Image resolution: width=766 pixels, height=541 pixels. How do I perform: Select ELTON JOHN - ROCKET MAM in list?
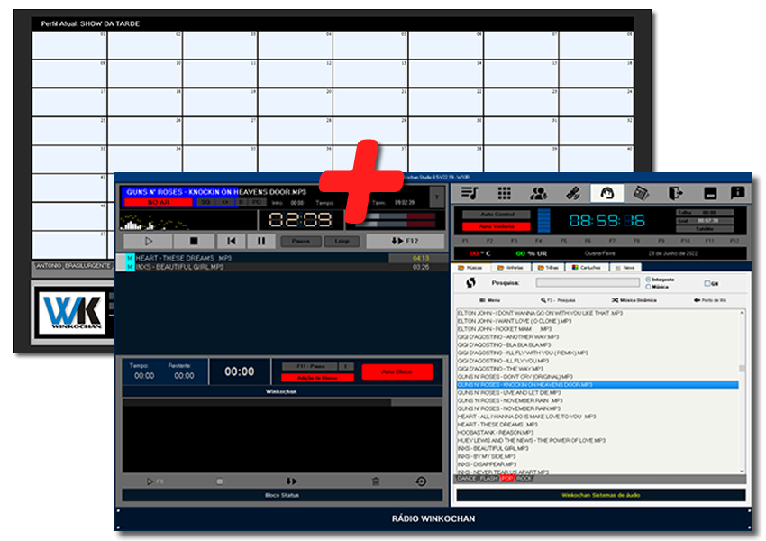pyautogui.click(x=504, y=329)
